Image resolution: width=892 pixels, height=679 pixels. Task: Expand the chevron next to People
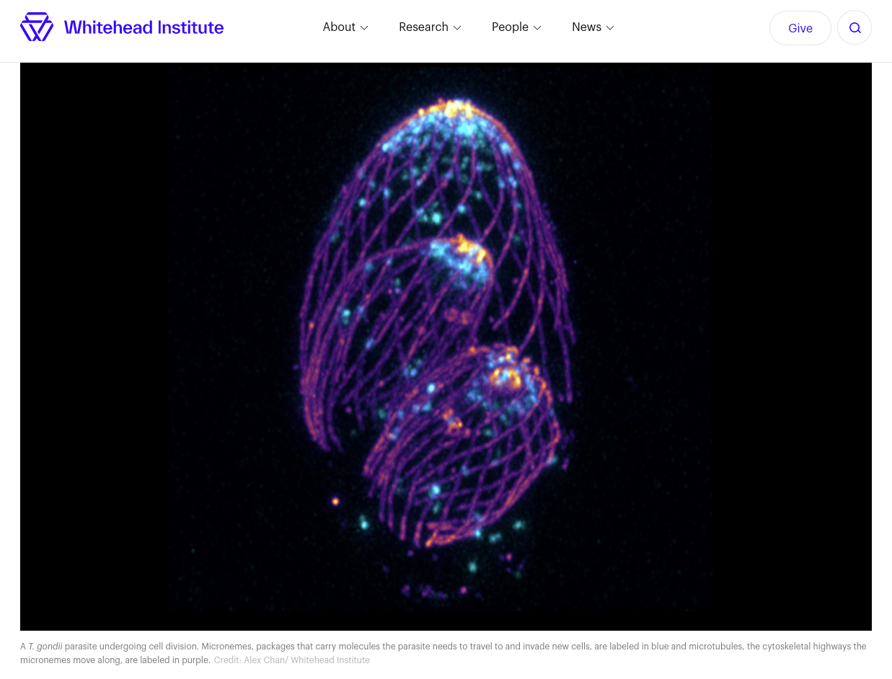click(537, 28)
